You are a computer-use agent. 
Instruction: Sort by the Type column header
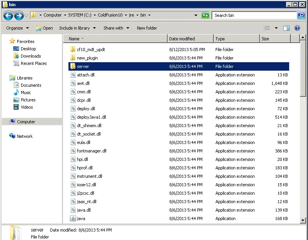pyautogui.click(x=237, y=39)
